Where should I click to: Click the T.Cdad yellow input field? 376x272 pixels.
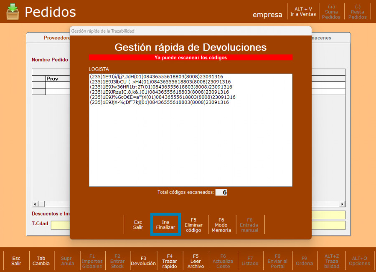[x=60, y=225]
